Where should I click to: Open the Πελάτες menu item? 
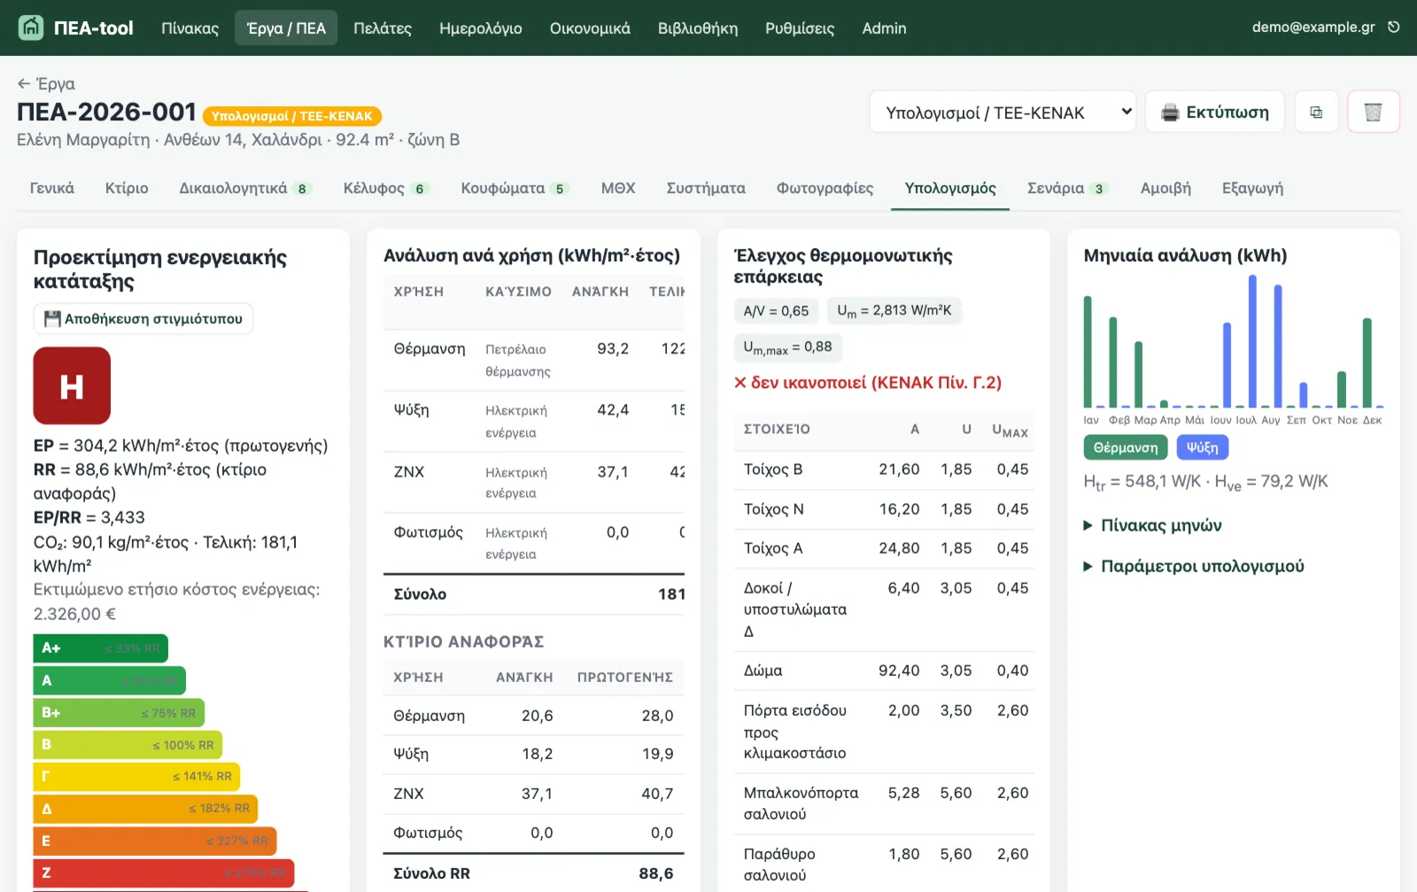(383, 28)
